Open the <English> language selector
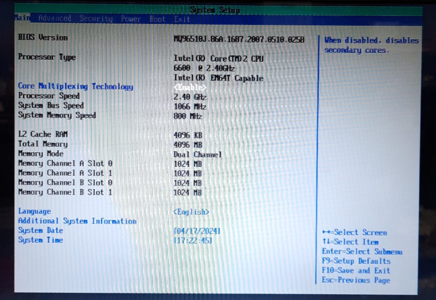This screenshot has height=300, width=436. 191,212
